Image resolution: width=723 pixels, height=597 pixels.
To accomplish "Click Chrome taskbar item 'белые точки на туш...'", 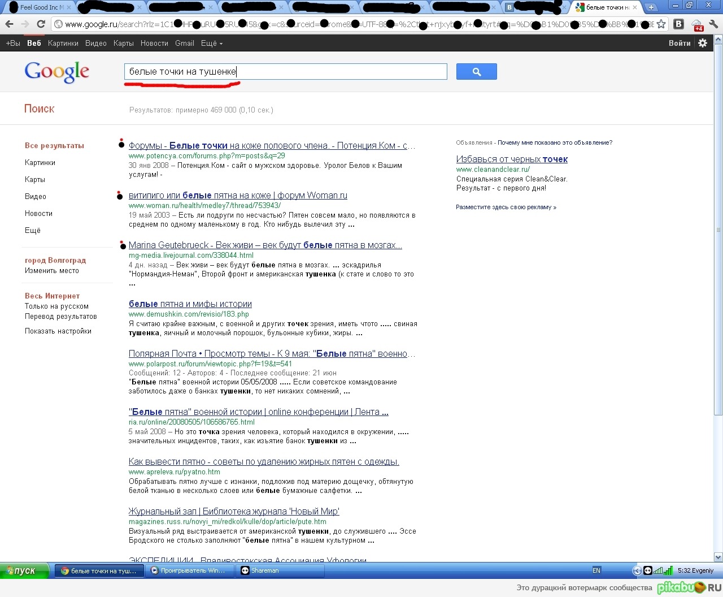I will click(99, 570).
